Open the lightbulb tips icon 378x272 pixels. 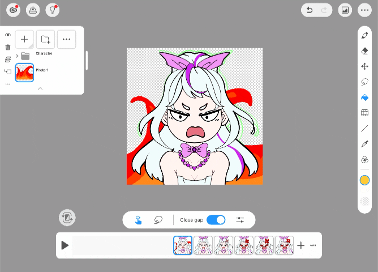[x=53, y=10]
